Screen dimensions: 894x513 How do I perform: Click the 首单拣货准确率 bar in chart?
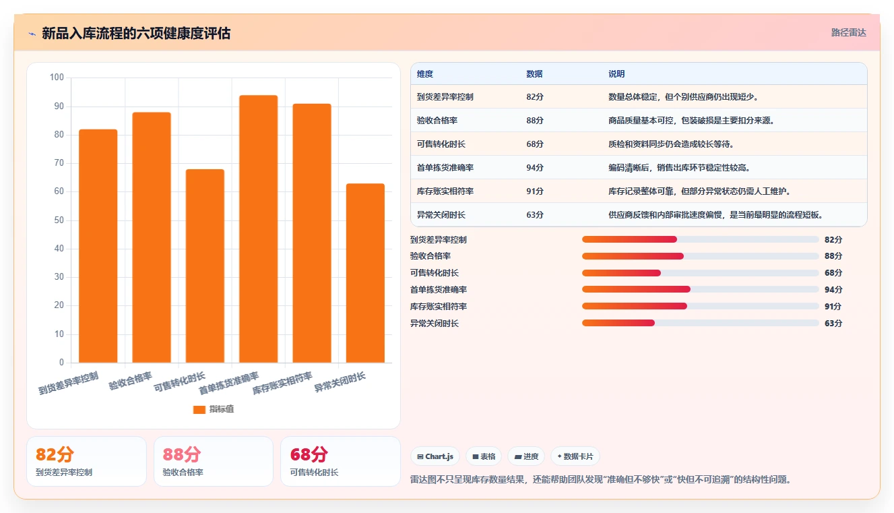[x=258, y=229]
